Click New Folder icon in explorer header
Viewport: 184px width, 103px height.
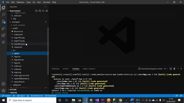tap(40, 11)
